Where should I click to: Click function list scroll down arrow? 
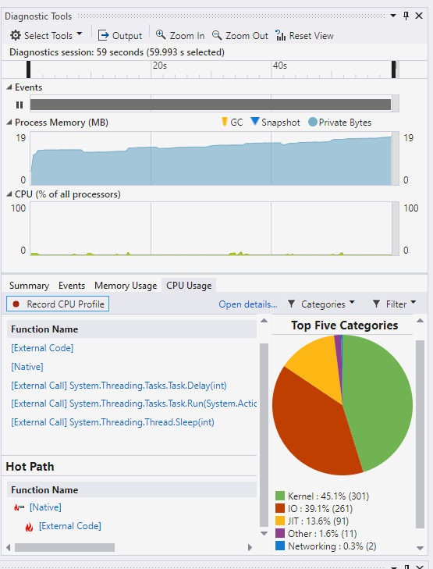pos(264,533)
